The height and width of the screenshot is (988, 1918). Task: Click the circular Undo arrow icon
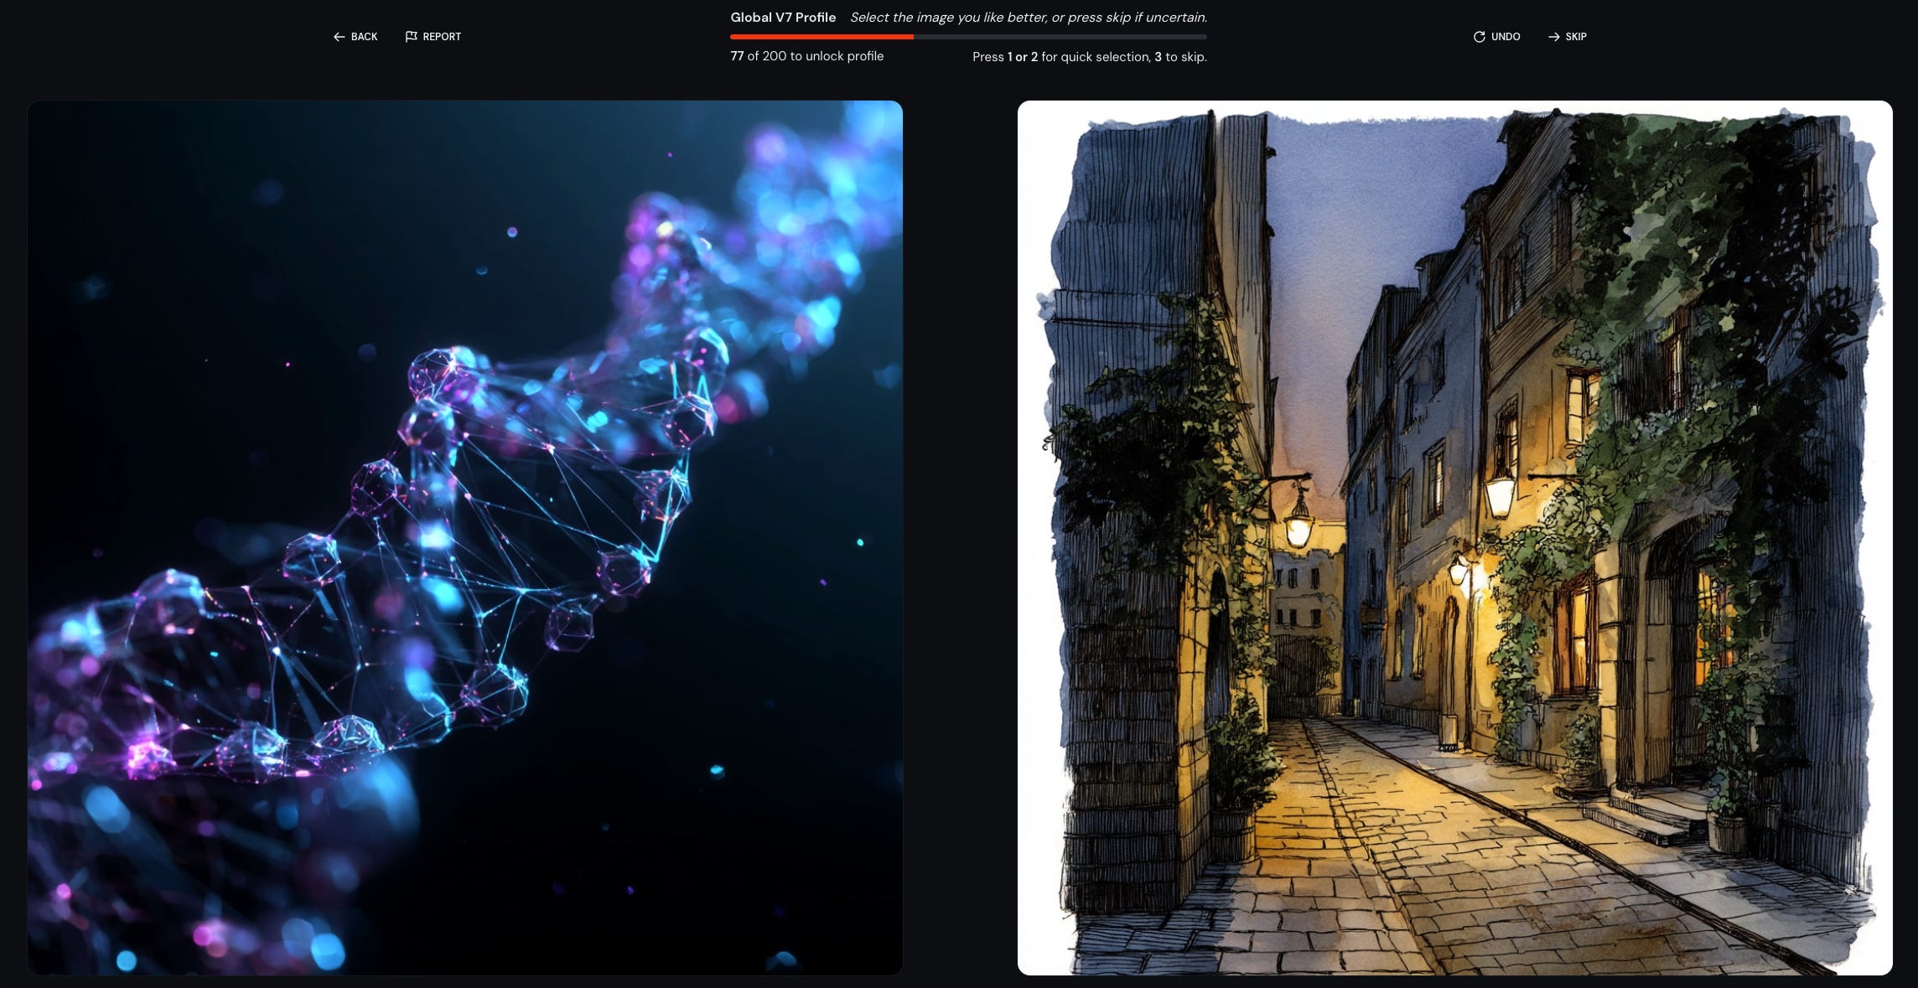click(x=1479, y=37)
